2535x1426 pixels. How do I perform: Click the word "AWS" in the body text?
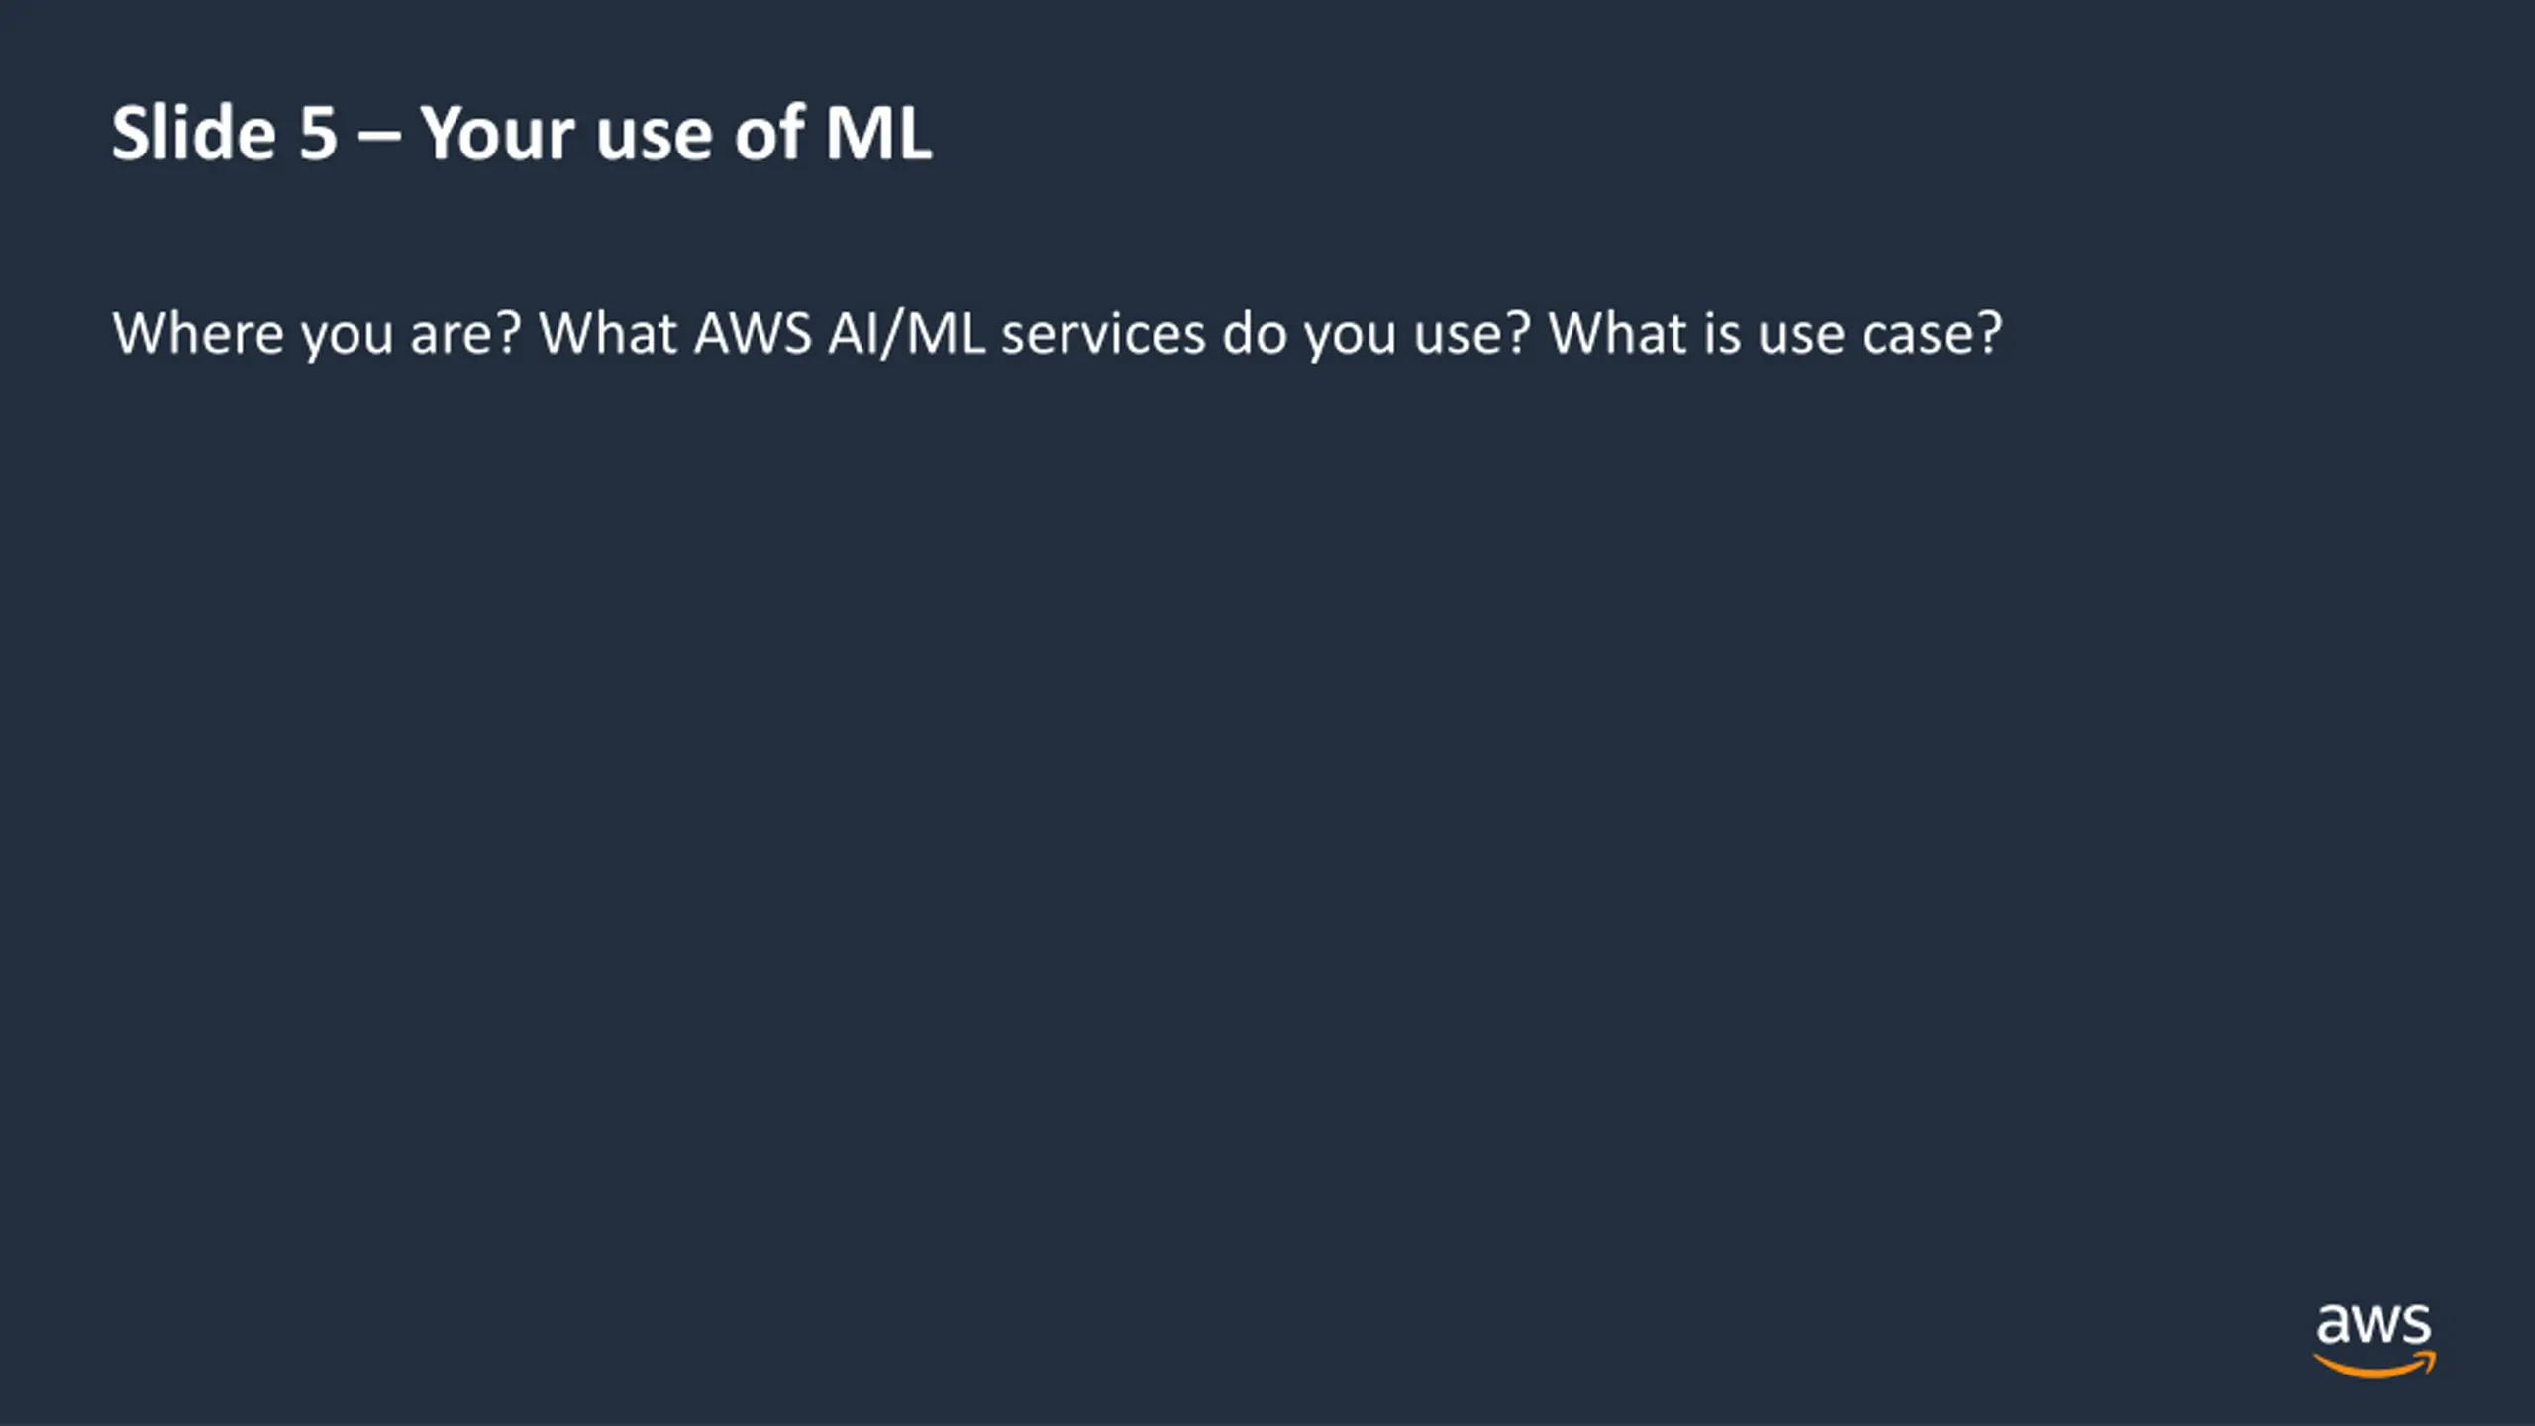point(754,333)
